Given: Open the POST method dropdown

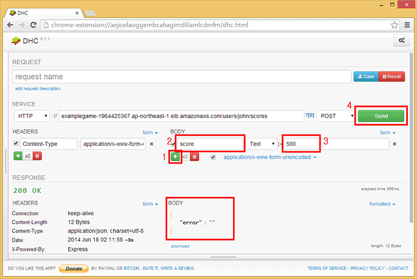Looking at the screenshot, I should click(336, 116).
